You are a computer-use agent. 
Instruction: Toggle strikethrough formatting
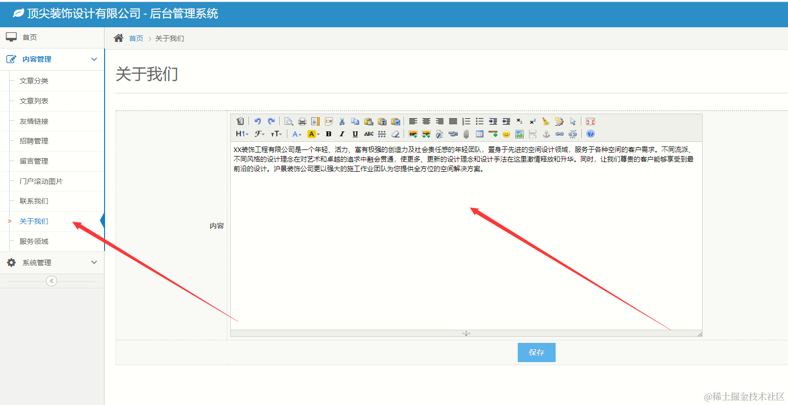pos(369,134)
